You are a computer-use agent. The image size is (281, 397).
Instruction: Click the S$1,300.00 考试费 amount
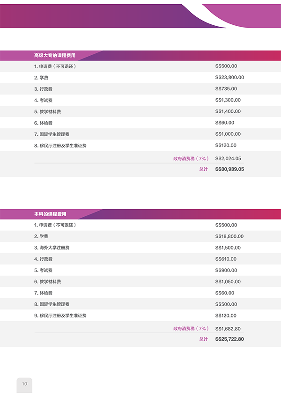click(x=228, y=100)
